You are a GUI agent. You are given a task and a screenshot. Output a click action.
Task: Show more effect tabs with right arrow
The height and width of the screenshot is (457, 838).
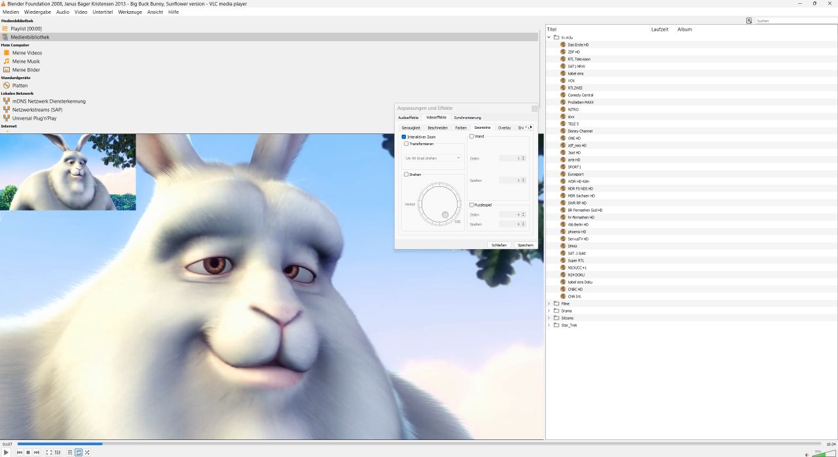click(x=531, y=127)
